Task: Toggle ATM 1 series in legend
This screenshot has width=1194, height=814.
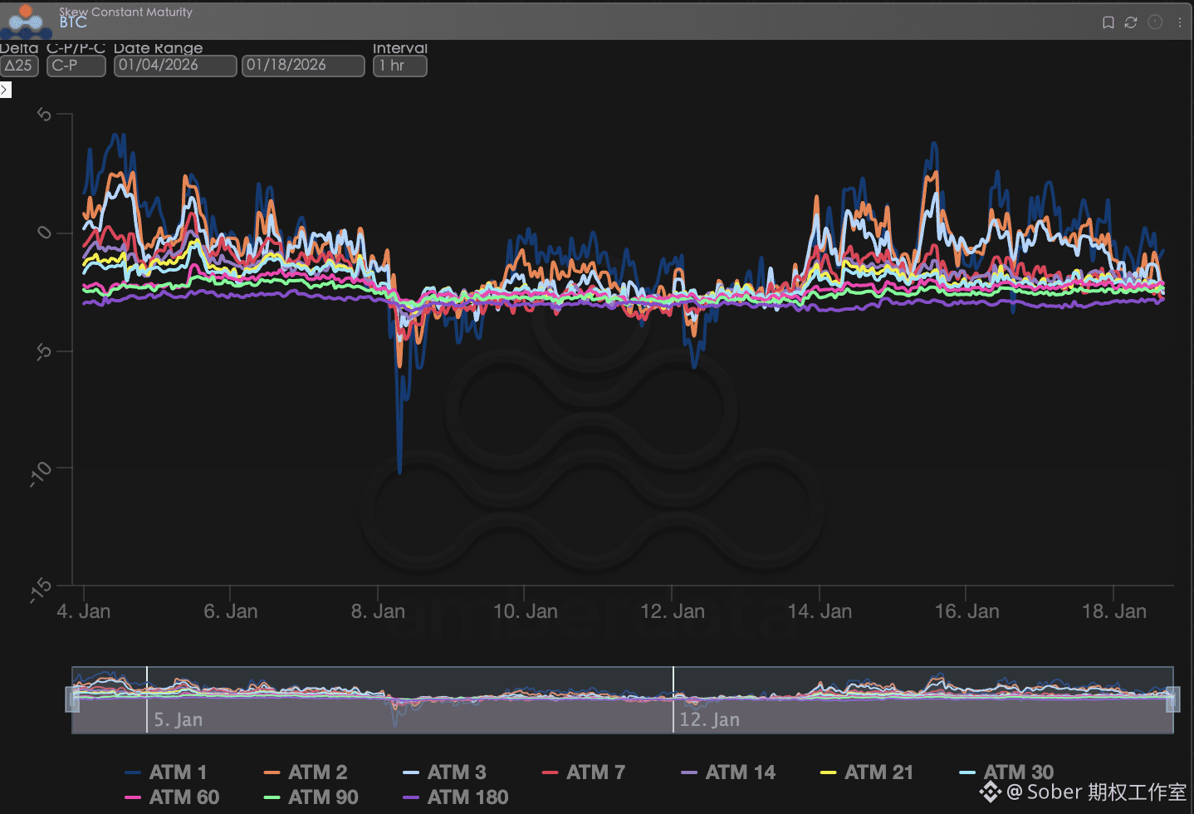Action: [166, 772]
